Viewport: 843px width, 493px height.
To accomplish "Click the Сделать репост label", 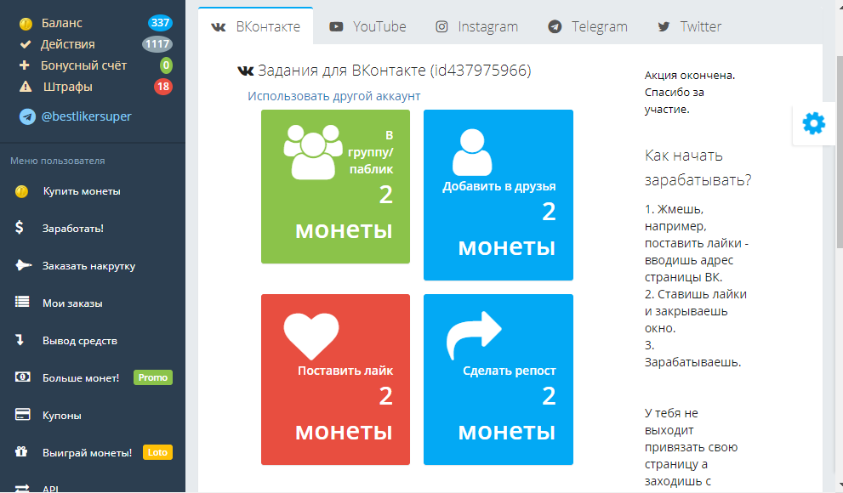I will tap(510, 371).
